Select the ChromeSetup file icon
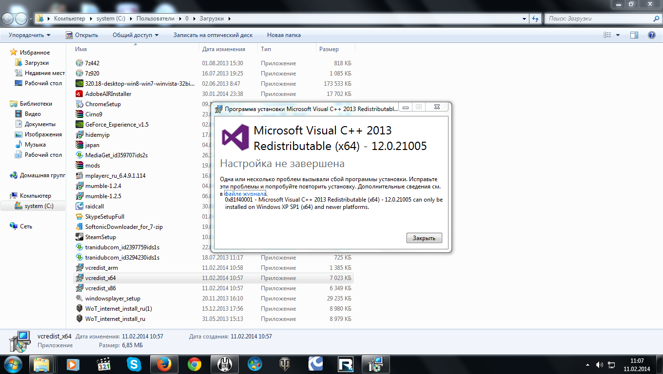The width and height of the screenshot is (663, 374). click(x=80, y=104)
